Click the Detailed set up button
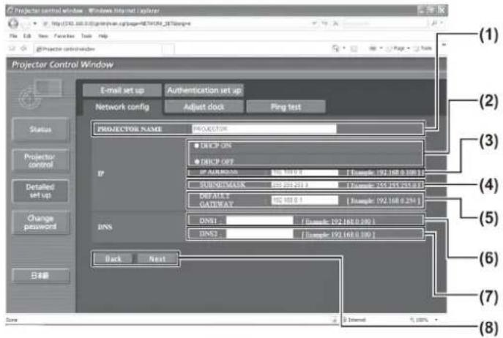The image size is (503, 338). tap(40, 191)
